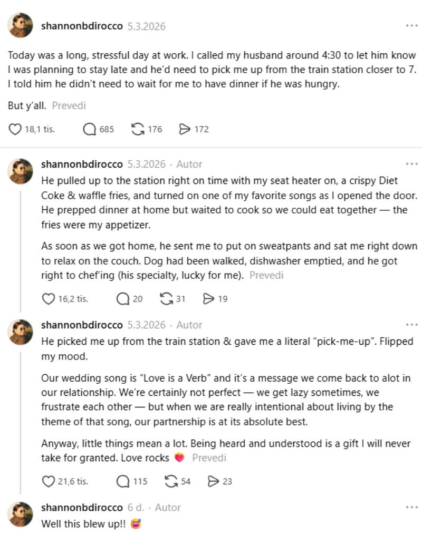This screenshot has width=422, height=535.
Task: Open replies on the post with 685 comments
Action: 90,129
